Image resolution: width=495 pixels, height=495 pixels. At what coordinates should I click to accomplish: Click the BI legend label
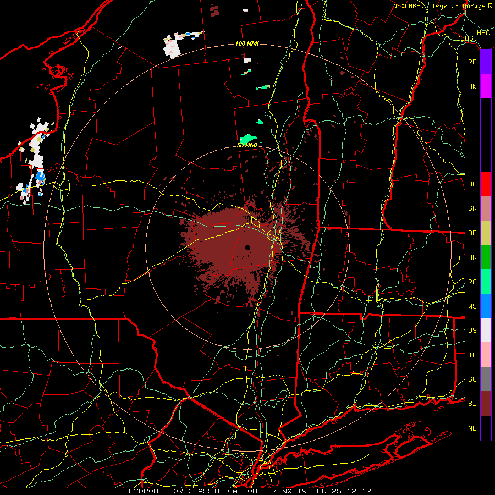tap(472, 404)
